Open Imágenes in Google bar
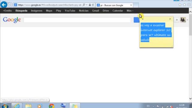The image size is (192, 108). pyautogui.click(x=37, y=11)
